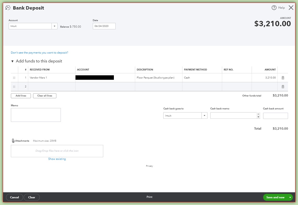Viewport: 298px width, 205px height.
Task: Collapse the Add funds to this deposit section
Action: (12, 61)
